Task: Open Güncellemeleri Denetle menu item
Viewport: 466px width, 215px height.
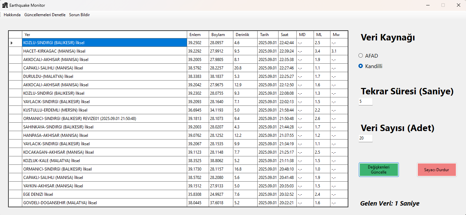Action: 45,15
